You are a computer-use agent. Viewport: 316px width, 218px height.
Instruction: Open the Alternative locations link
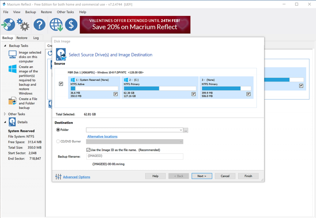coord(102,136)
